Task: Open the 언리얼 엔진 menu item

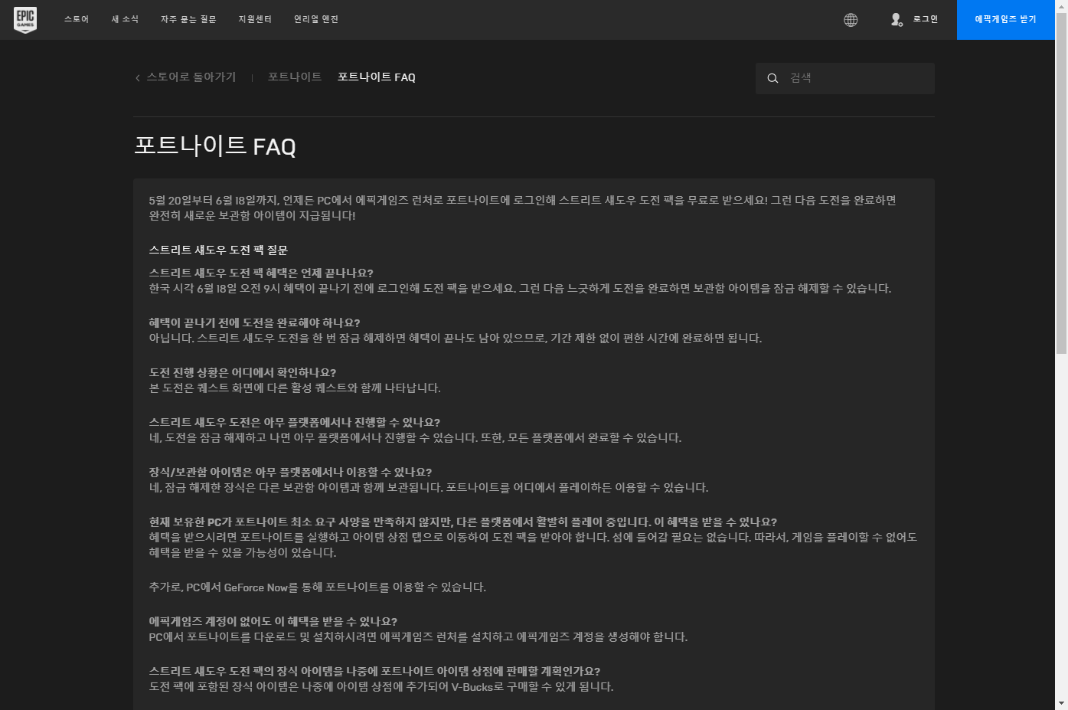Action: point(316,19)
